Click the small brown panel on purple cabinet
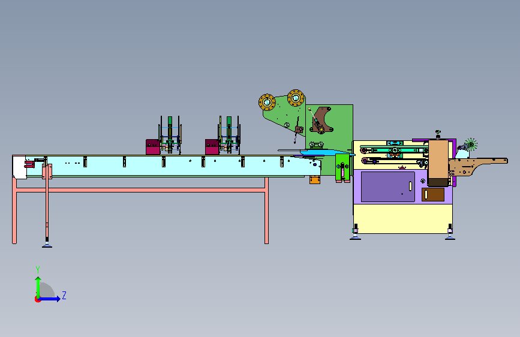520x337 pixels. (x=433, y=194)
